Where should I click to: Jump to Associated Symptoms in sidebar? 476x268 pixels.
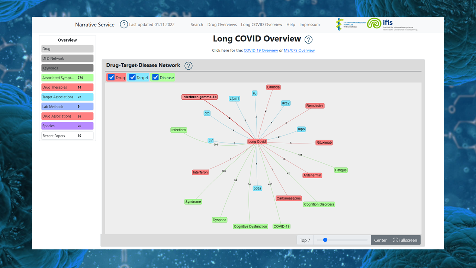(x=67, y=78)
